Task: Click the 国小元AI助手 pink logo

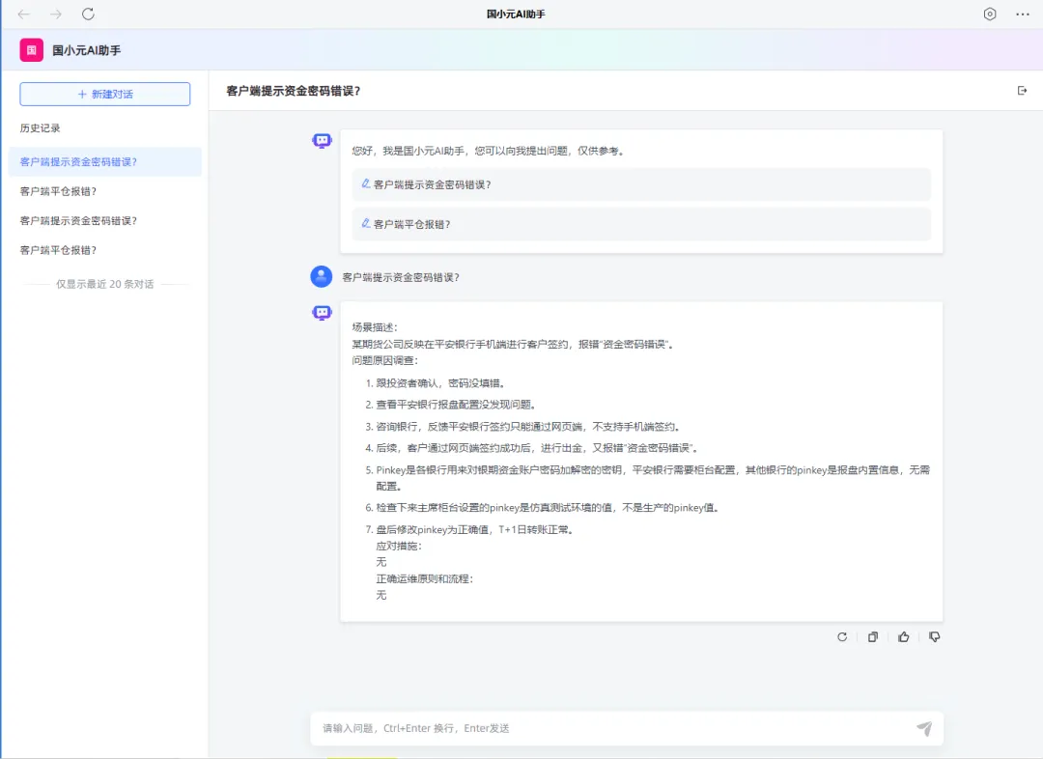Action: click(x=32, y=50)
